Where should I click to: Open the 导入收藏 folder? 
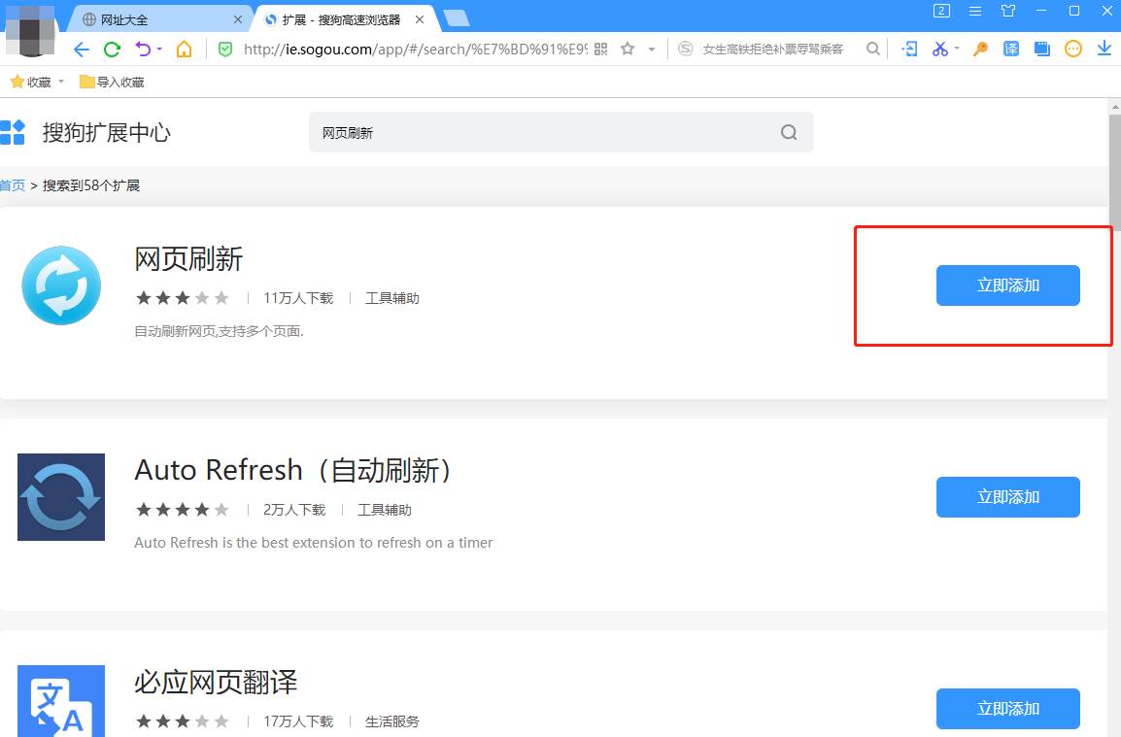pos(112,83)
